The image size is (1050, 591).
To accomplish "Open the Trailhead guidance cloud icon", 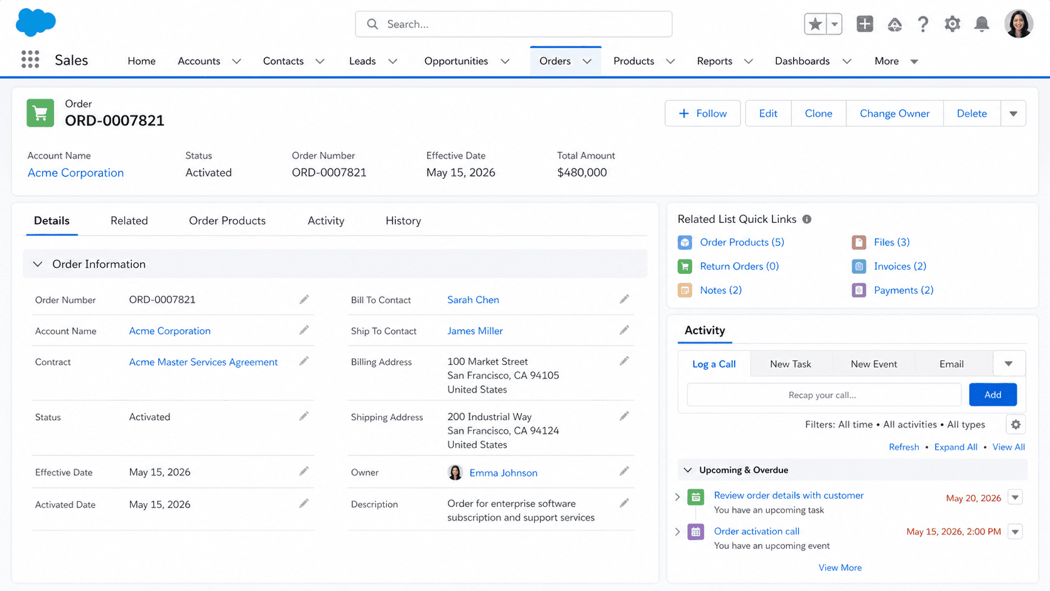I will click(x=894, y=24).
